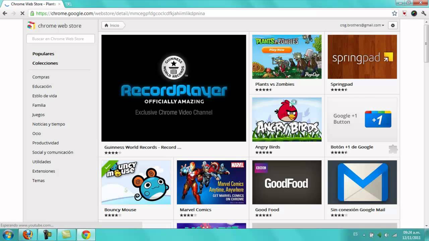Open the dark taskbar application icon
This screenshot has height=241, width=429.
(47, 235)
